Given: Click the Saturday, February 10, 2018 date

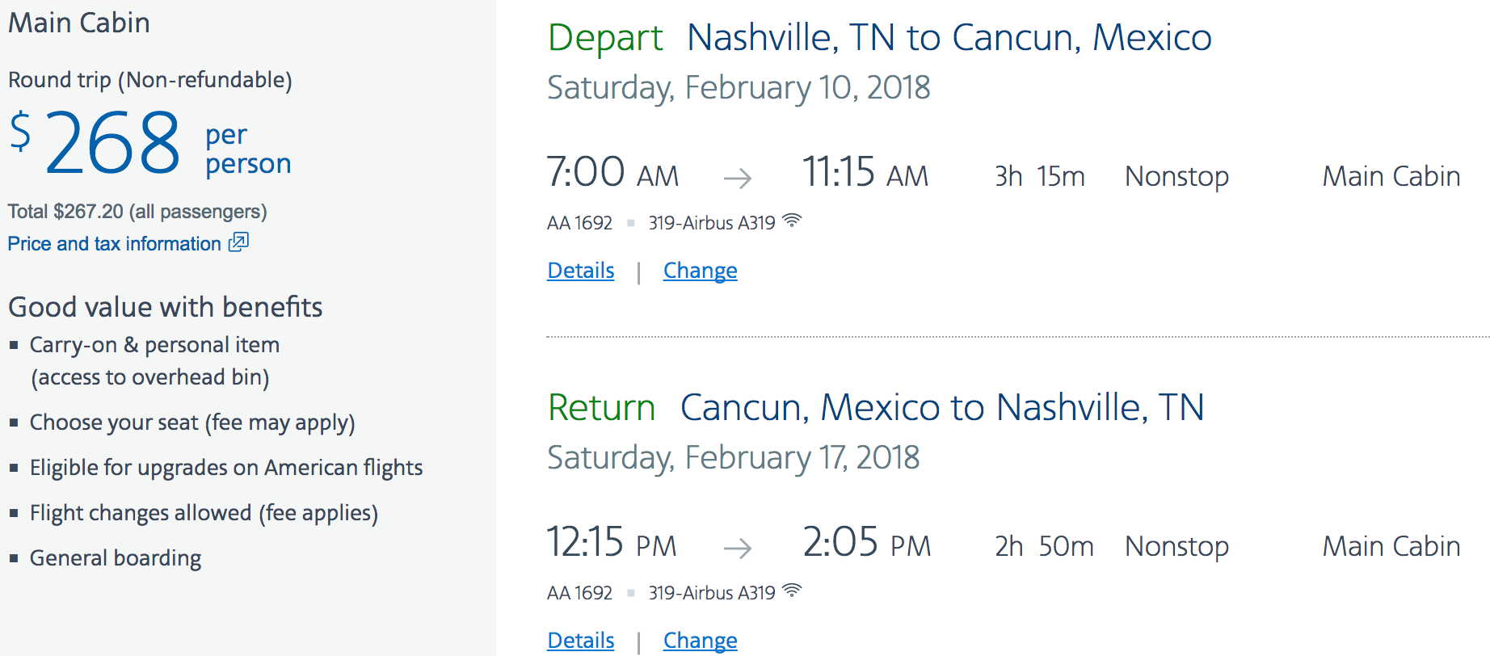Looking at the screenshot, I should tap(738, 87).
